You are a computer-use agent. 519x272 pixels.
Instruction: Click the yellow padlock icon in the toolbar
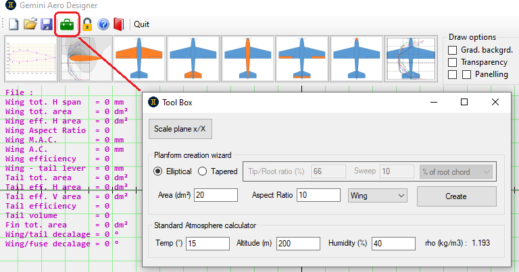87,24
